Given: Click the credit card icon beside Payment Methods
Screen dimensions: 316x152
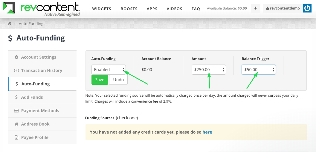Looking at the screenshot, I should 16,111.
